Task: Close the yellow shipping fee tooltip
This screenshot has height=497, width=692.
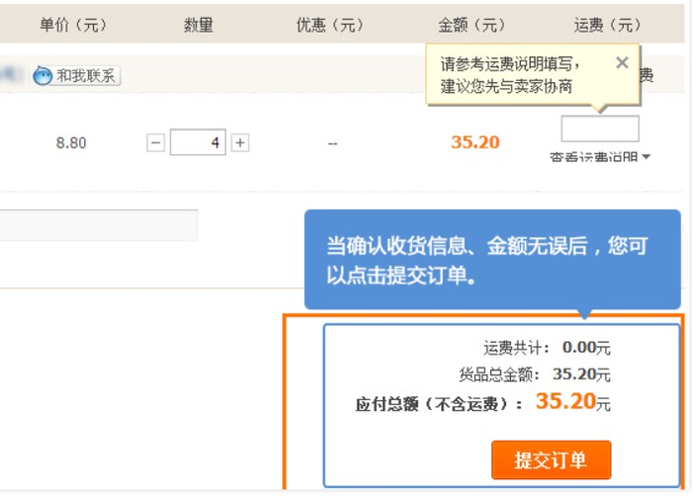Action: (x=621, y=63)
